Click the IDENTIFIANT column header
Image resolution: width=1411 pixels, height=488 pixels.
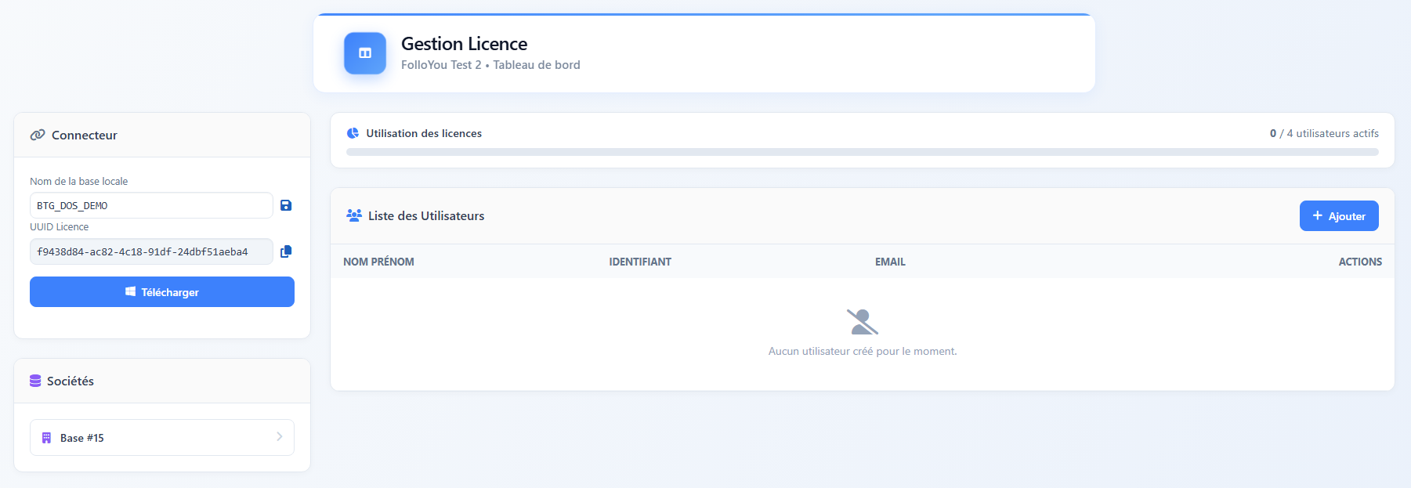[x=640, y=262]
